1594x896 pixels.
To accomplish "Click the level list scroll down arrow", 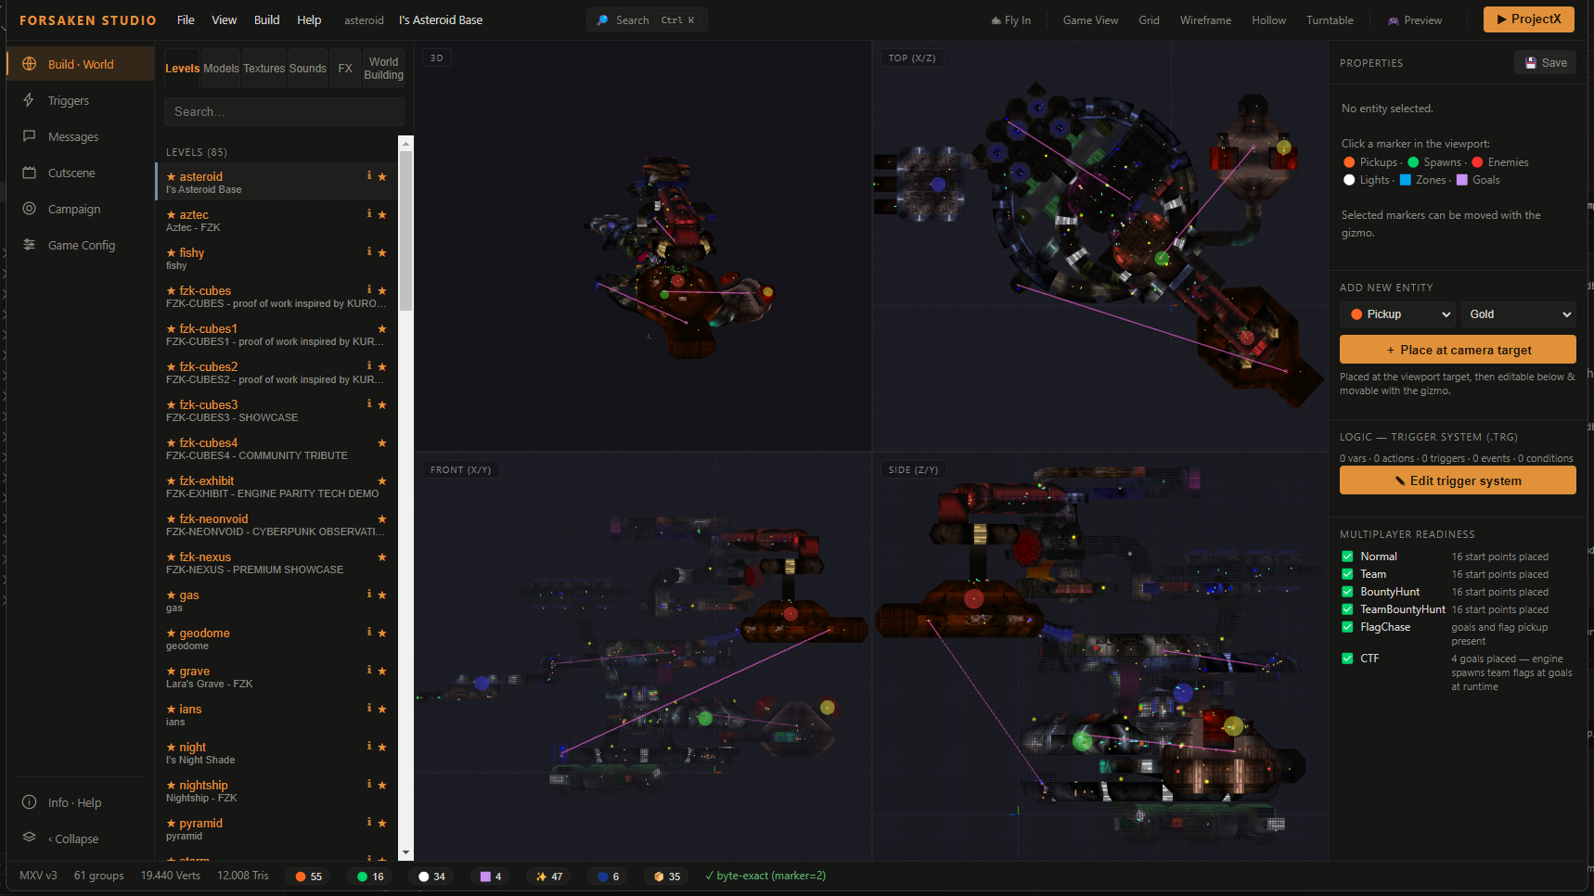I will (x=405, y=852).
